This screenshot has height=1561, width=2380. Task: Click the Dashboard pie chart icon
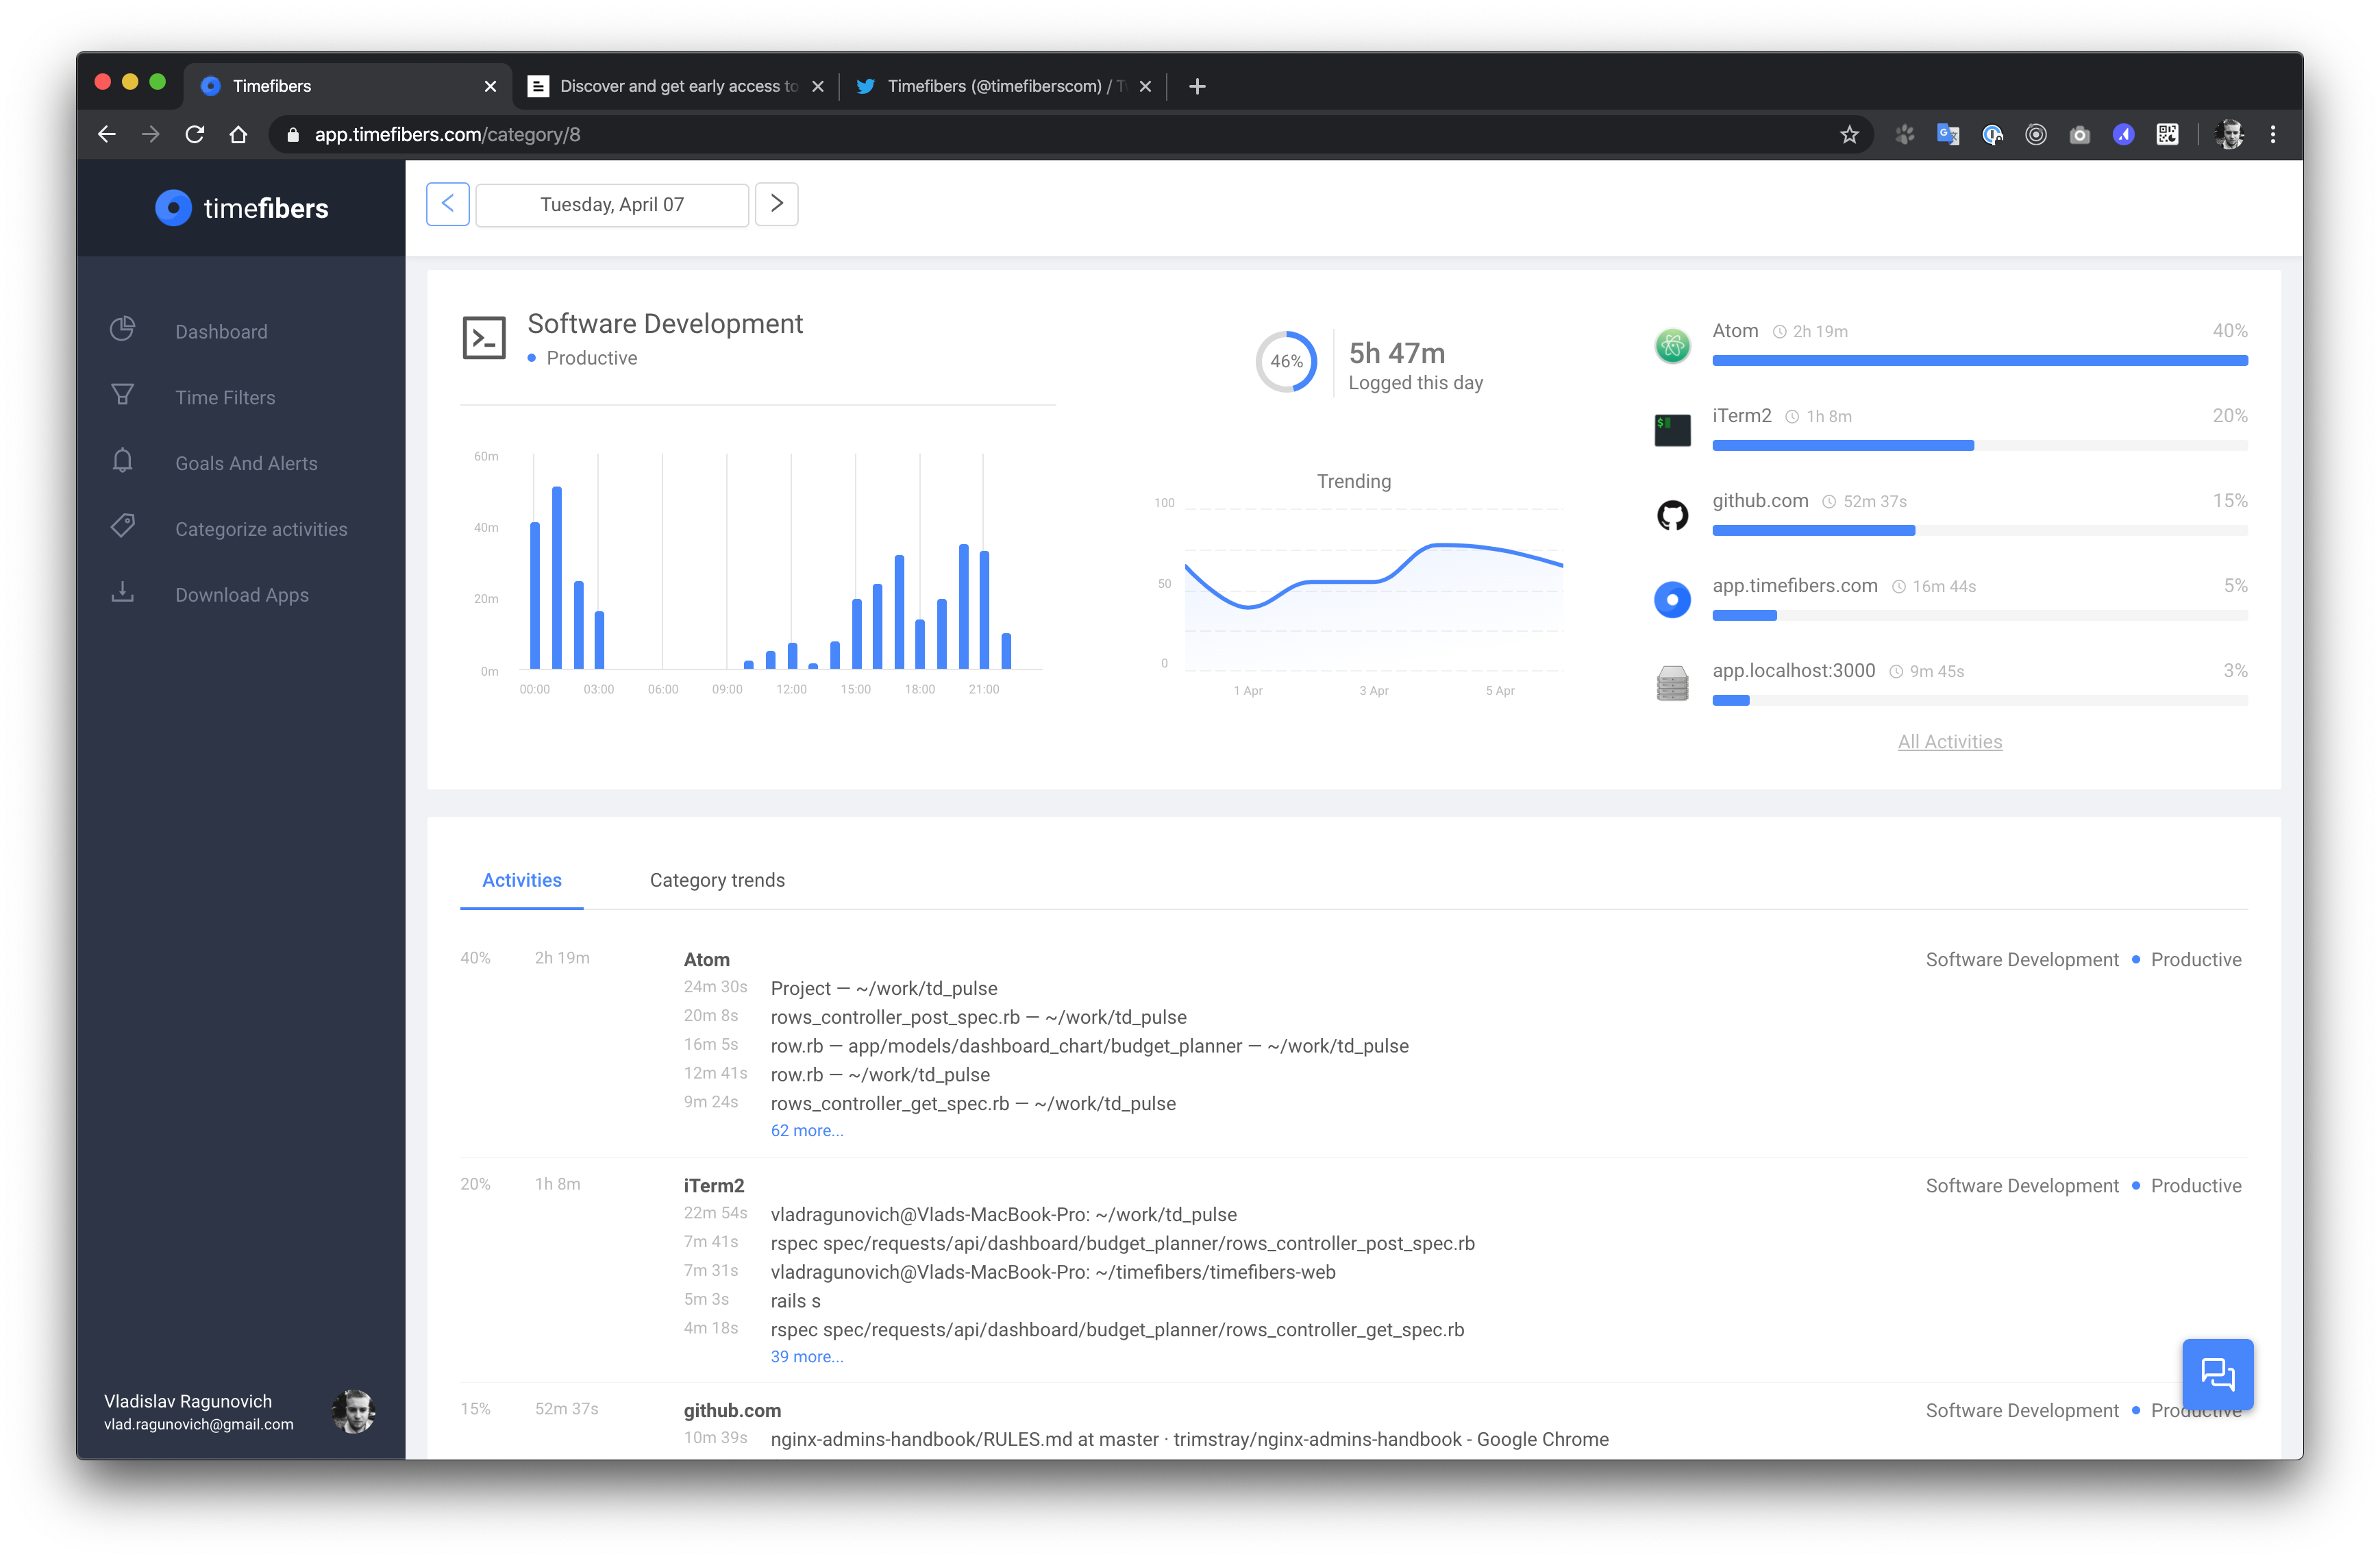click(x=122, y=329)
